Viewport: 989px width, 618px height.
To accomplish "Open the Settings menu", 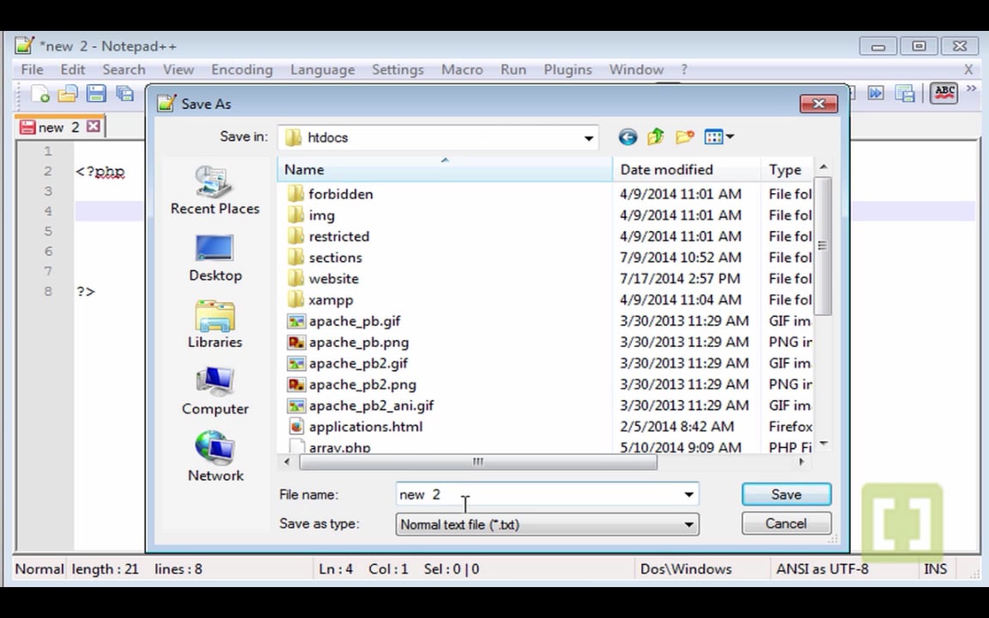I will 397,70.
